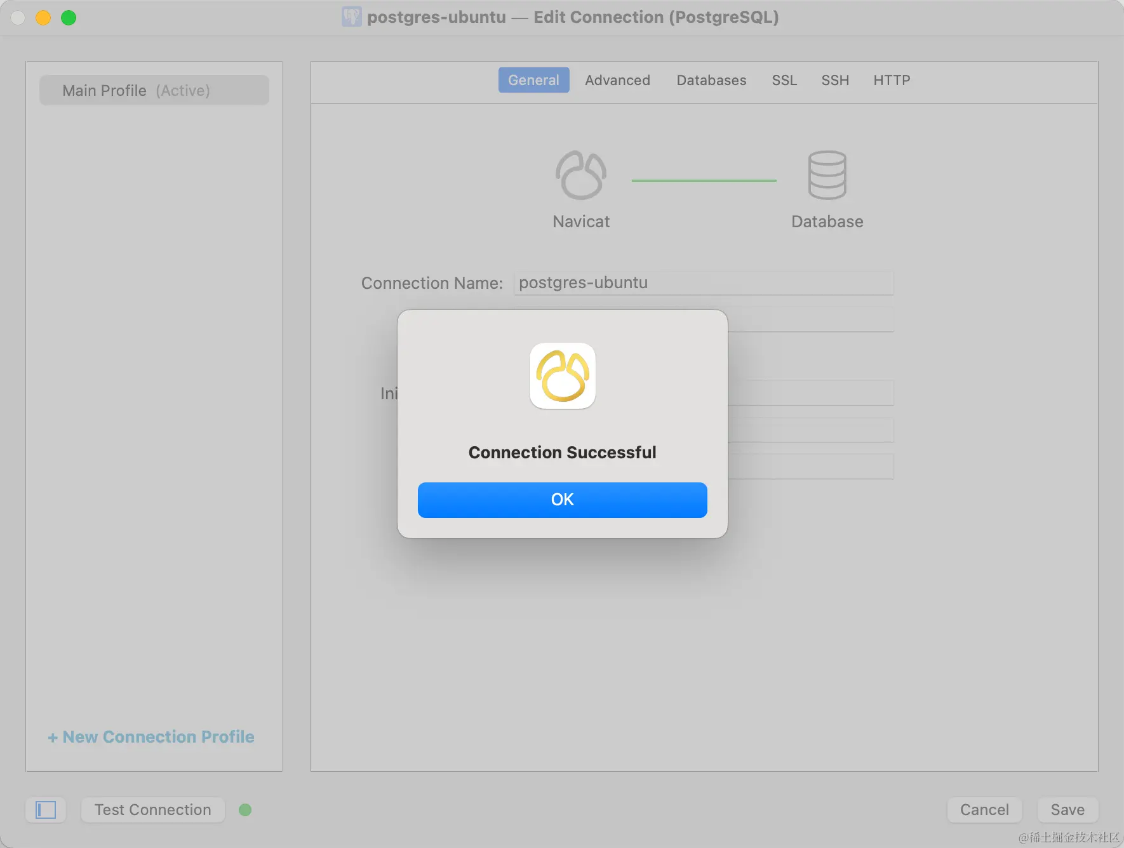Toggle the sidebar panel icon at bottom left
Screen dimensions: 1124x848
click(46, 810)
